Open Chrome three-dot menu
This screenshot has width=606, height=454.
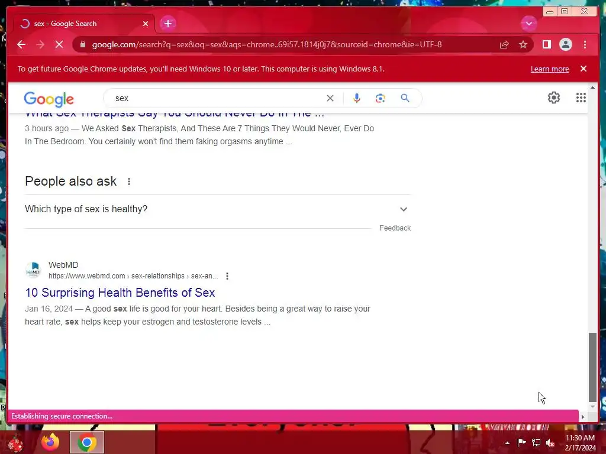(x=585, y=44)
